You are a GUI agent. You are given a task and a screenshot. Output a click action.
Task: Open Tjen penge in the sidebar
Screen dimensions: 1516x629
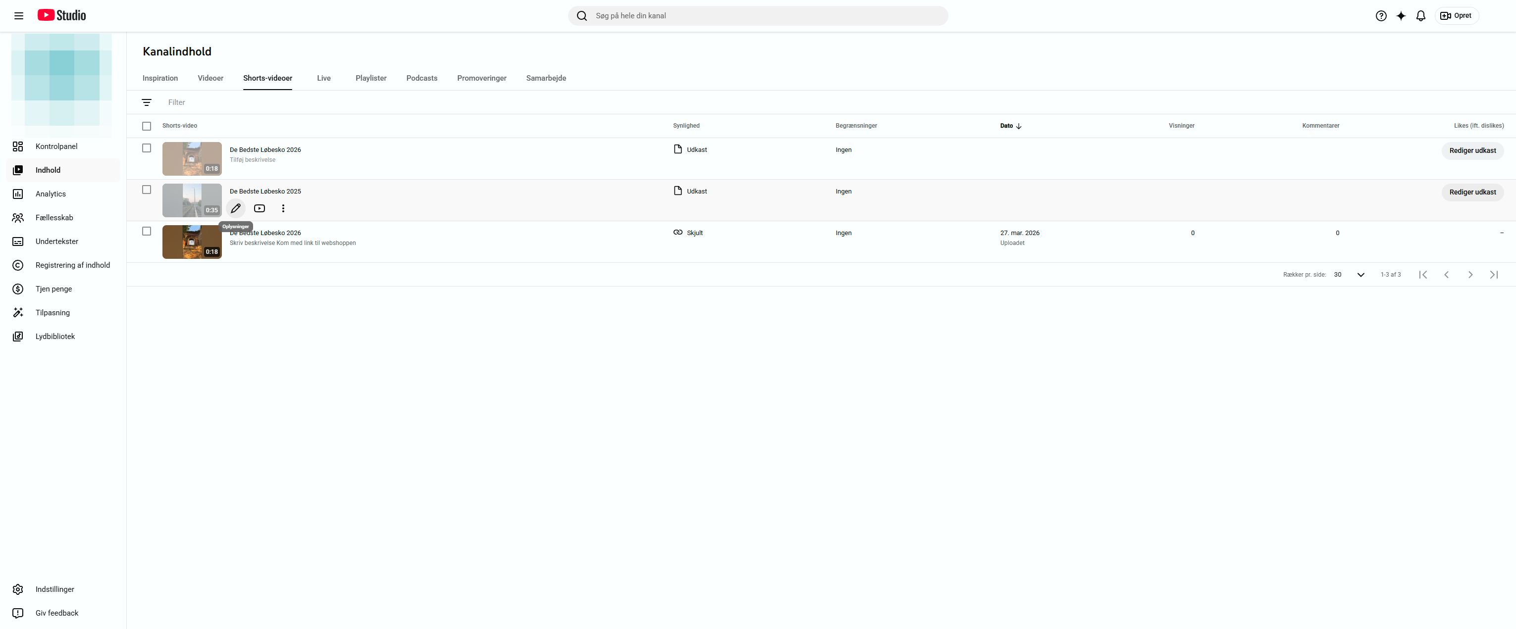63,289
